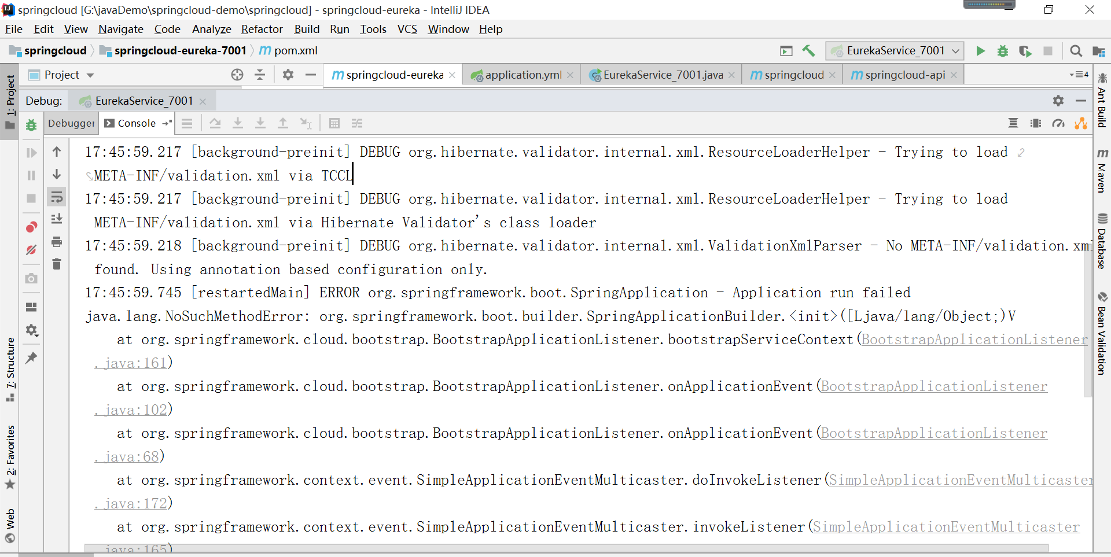
Task: Start debugging with the bug icon in the top toolbar
Action: click(x=1003, y=51)
